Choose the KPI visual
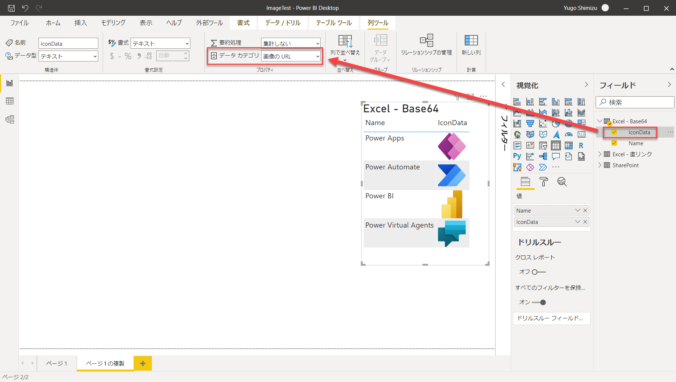 pyautogui.click(x=530, y=146)
